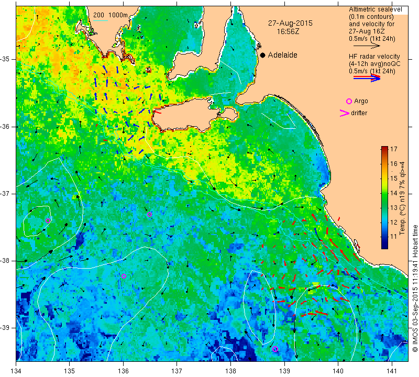Click the red-blue HF radar scale arrow
The height and width of the screenshot is (377, 419).
click(x=367, y=77)
